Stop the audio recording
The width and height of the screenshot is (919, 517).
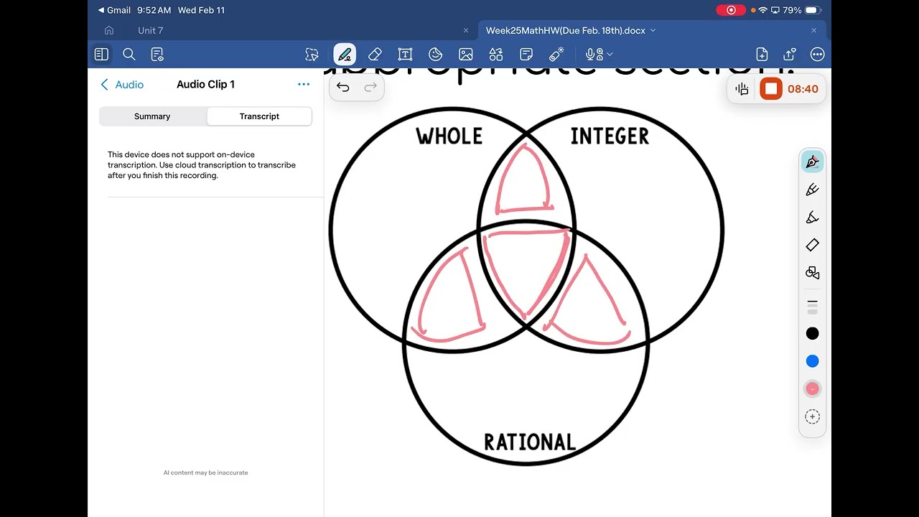tap(771, 89)
